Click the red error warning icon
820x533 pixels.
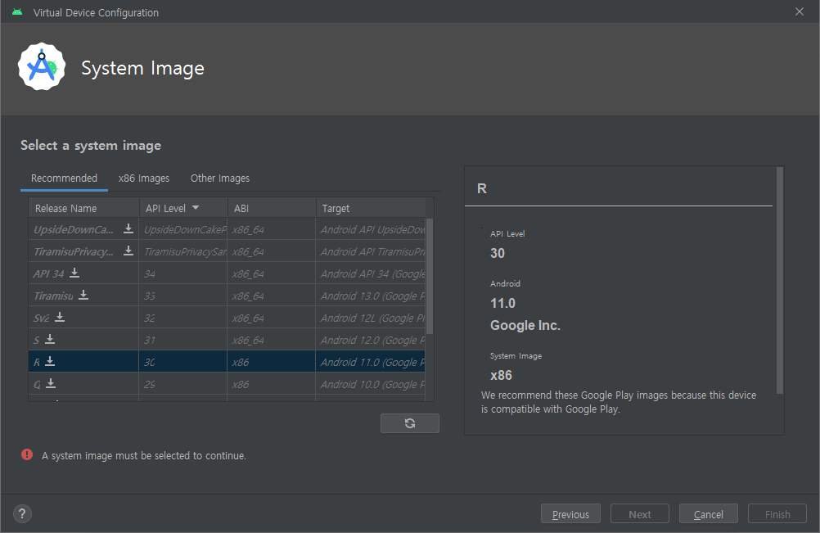(x=27, y=454)
